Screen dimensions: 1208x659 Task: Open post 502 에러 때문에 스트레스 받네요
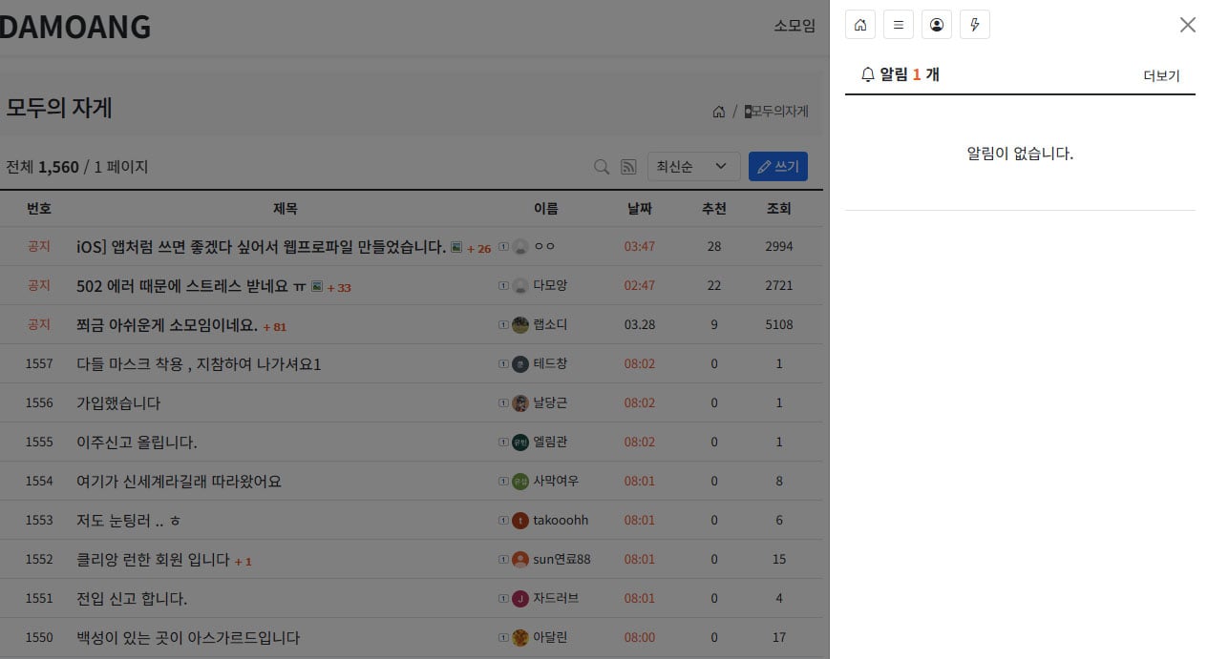pos(191,286)
